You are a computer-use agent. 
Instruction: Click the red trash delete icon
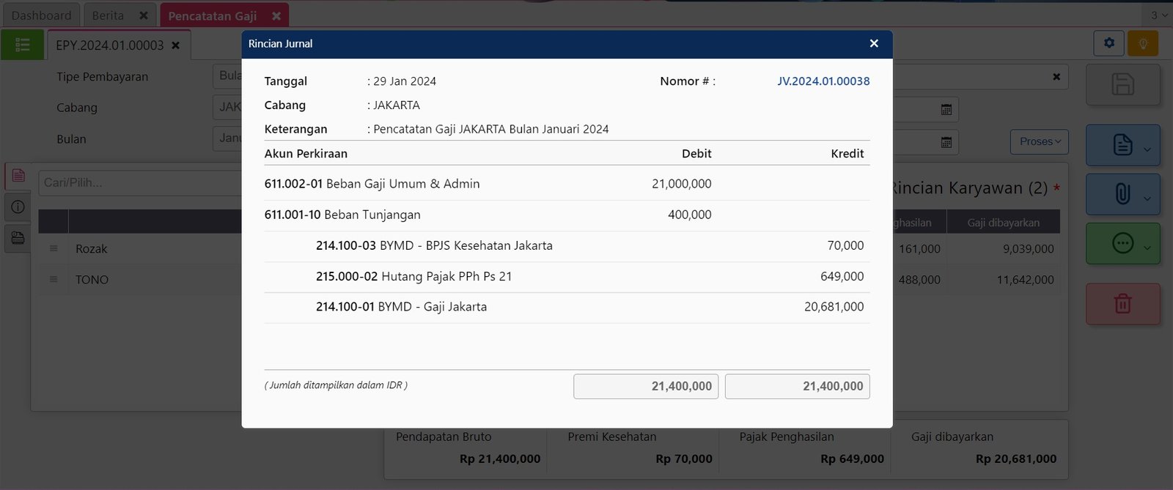coord(1122,303)
